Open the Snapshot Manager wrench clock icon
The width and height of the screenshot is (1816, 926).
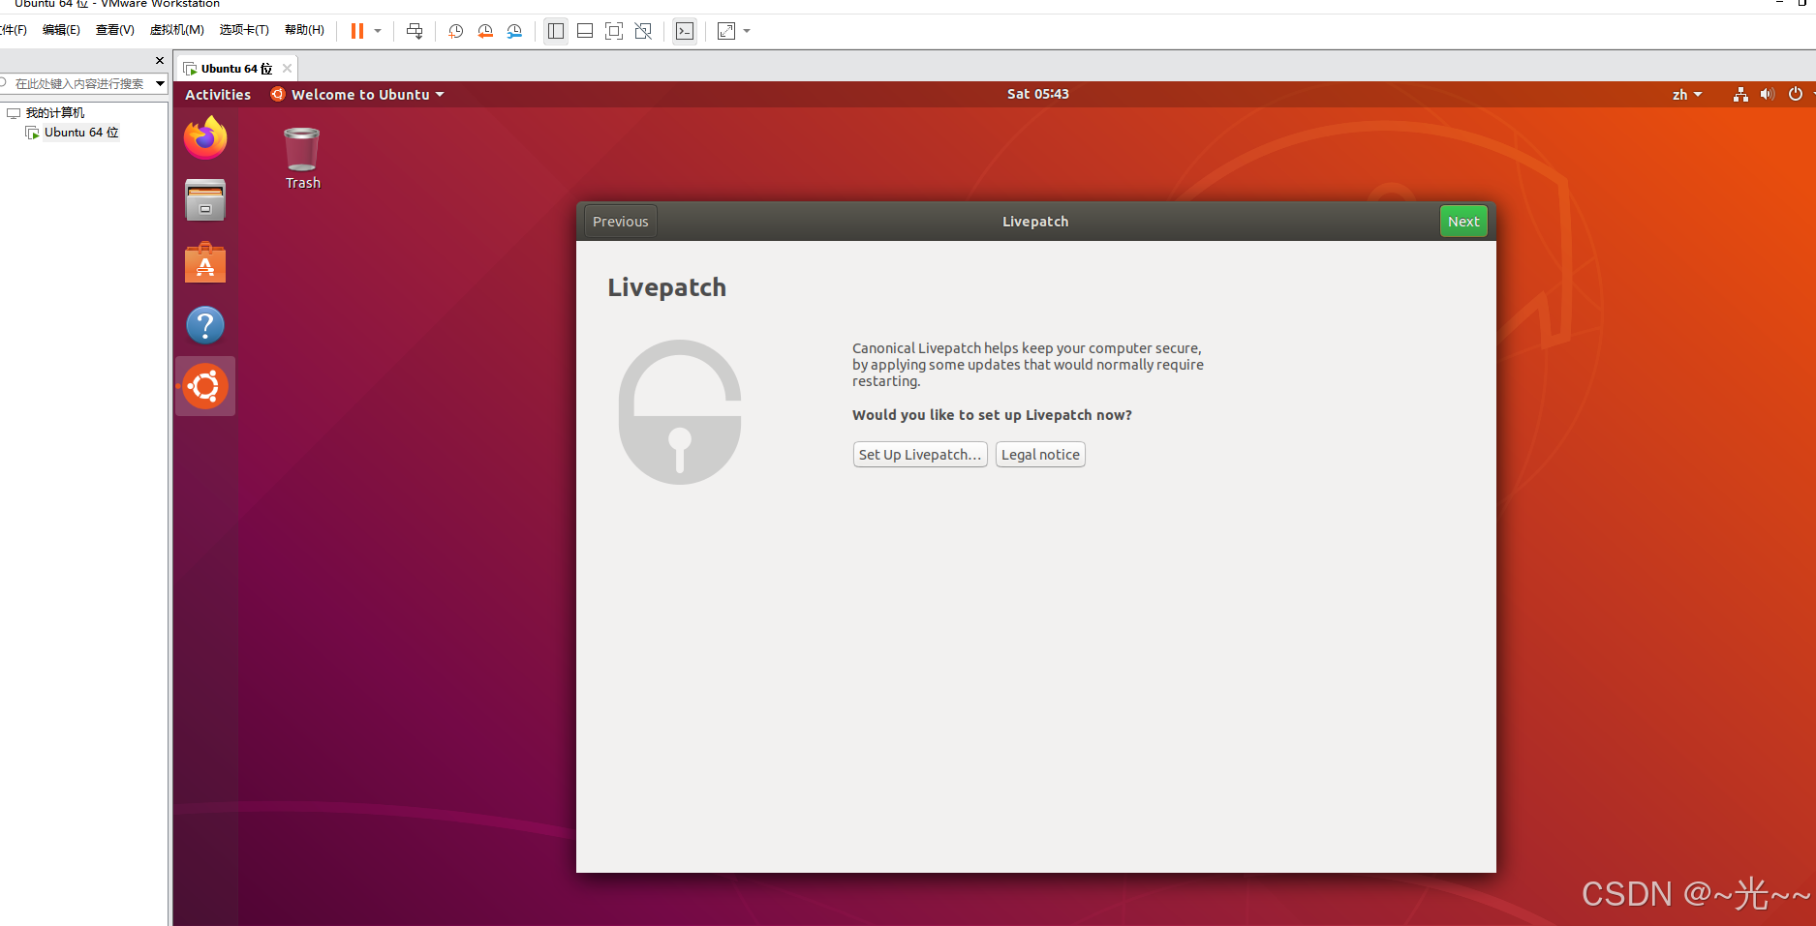pyautogui.click(x=514, y=31)
